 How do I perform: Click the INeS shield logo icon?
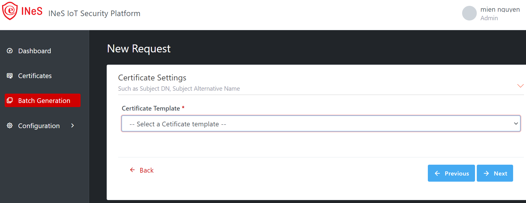tap(10, 11)
